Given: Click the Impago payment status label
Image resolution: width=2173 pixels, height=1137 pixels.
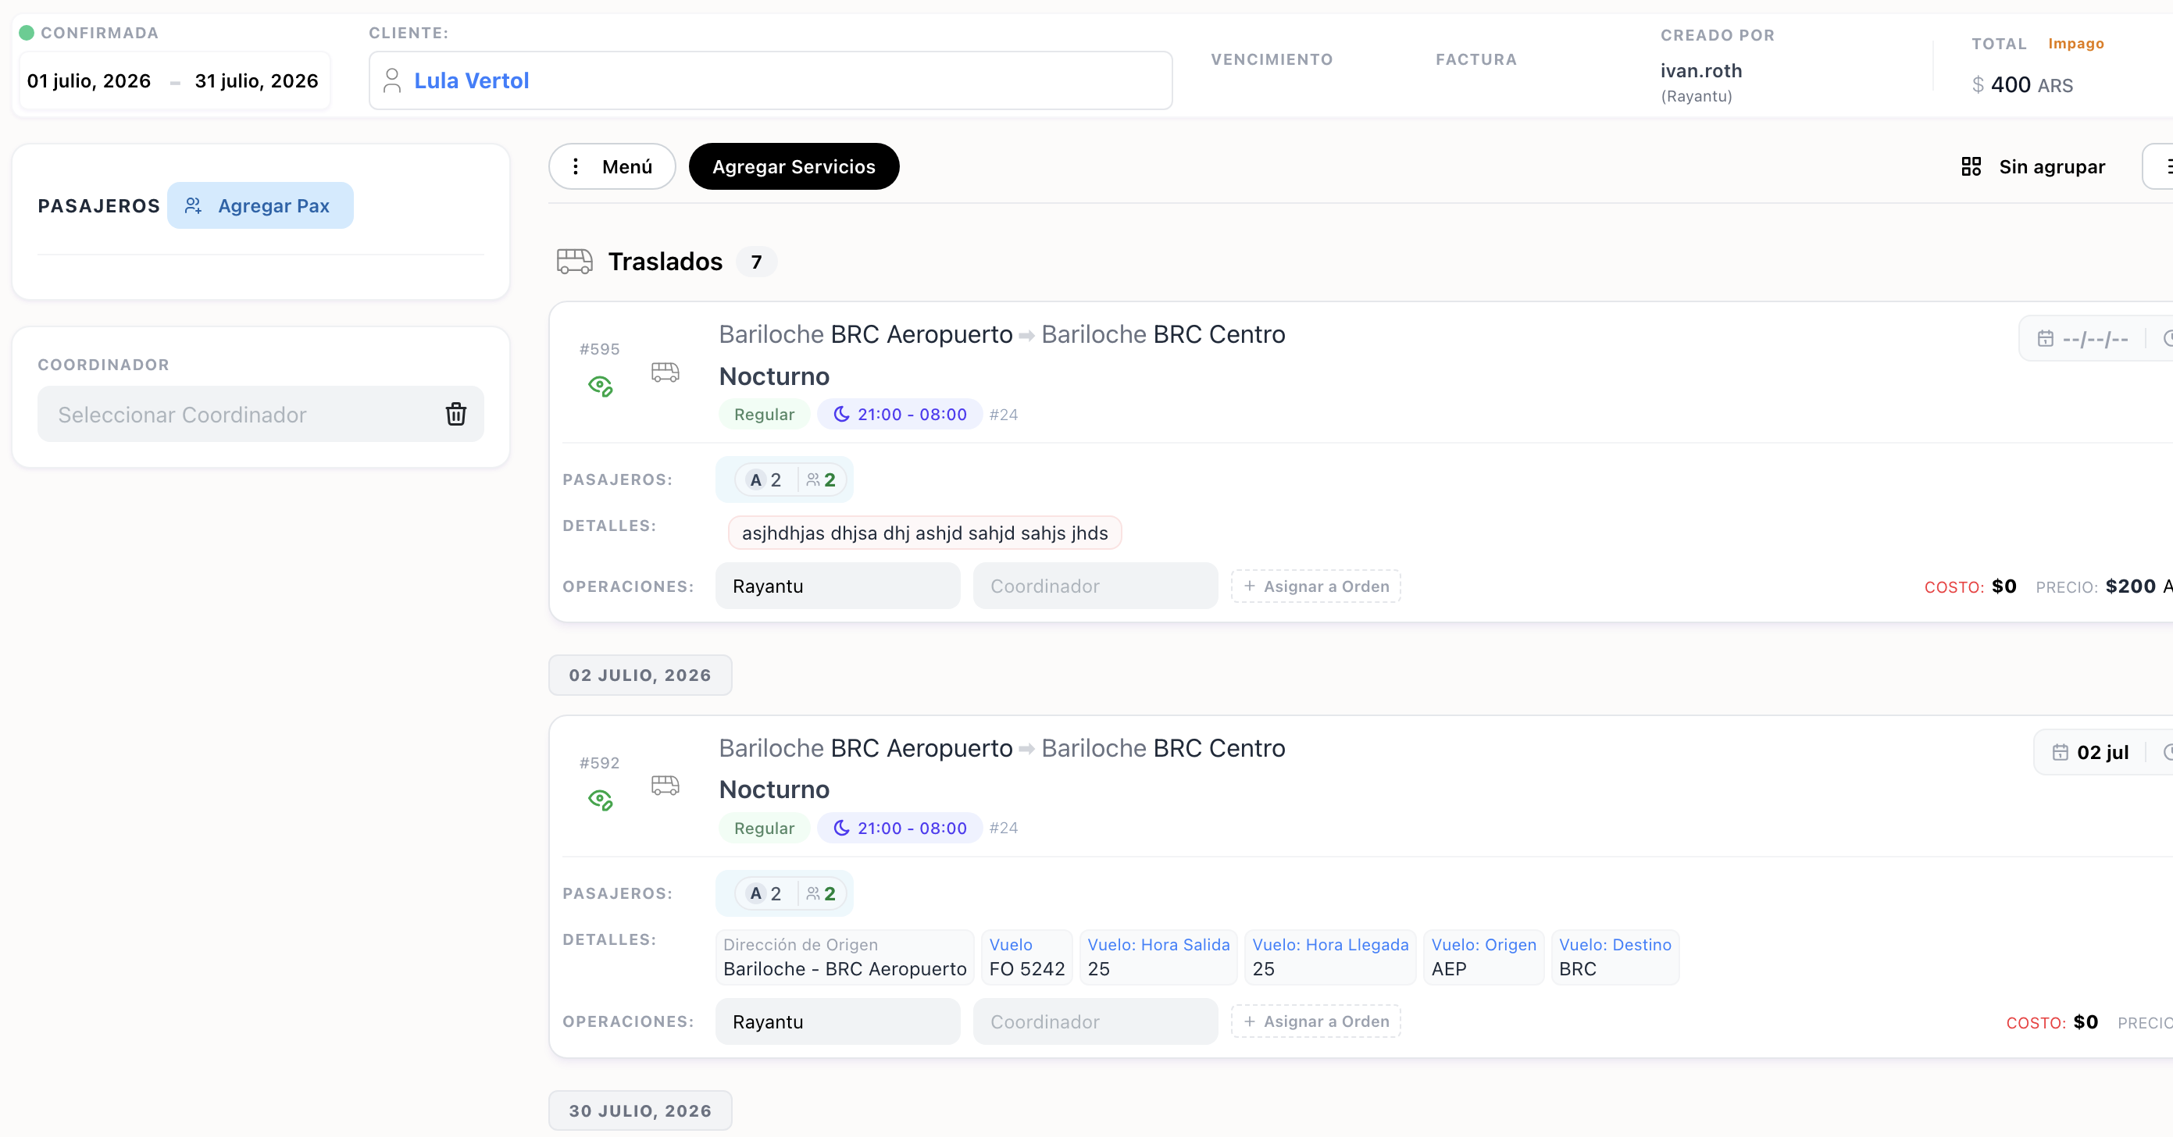Looking at the screenshot, I should (2076, 44).
